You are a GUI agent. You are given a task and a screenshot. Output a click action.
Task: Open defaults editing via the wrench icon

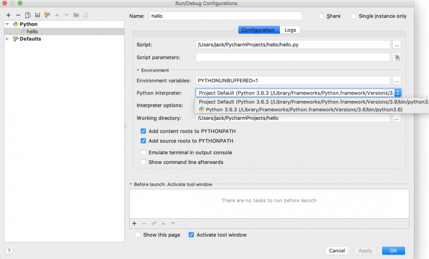point(47,15)
